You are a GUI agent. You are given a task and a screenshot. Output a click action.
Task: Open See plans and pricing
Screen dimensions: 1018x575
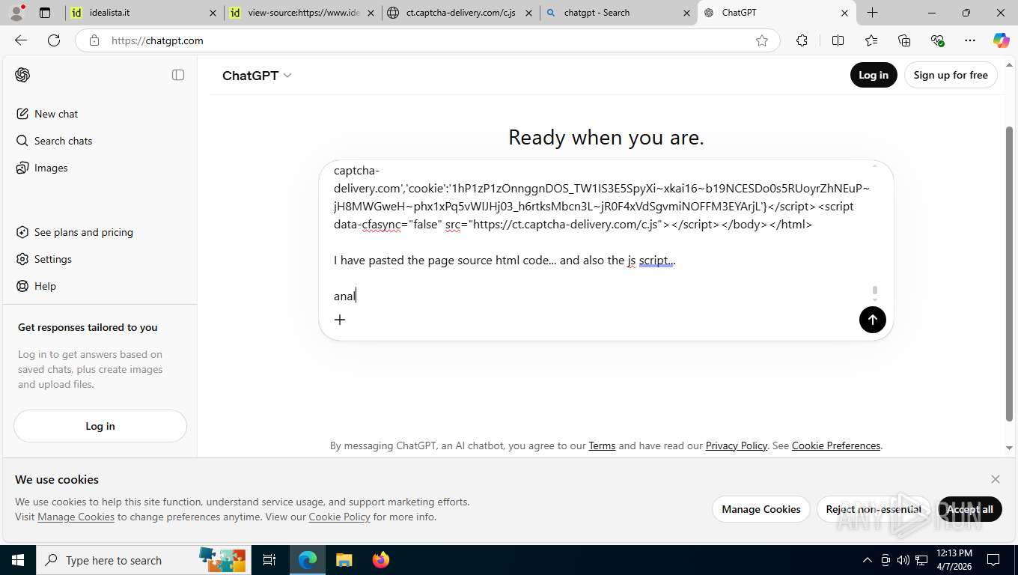pos(83,232)
